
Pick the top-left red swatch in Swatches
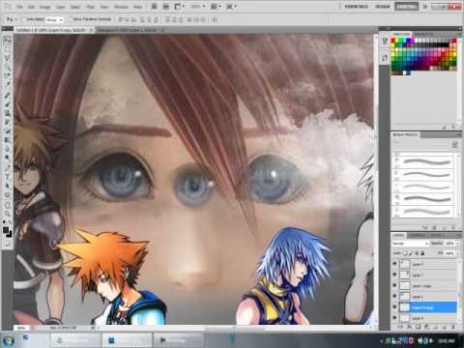coord(393,41)
